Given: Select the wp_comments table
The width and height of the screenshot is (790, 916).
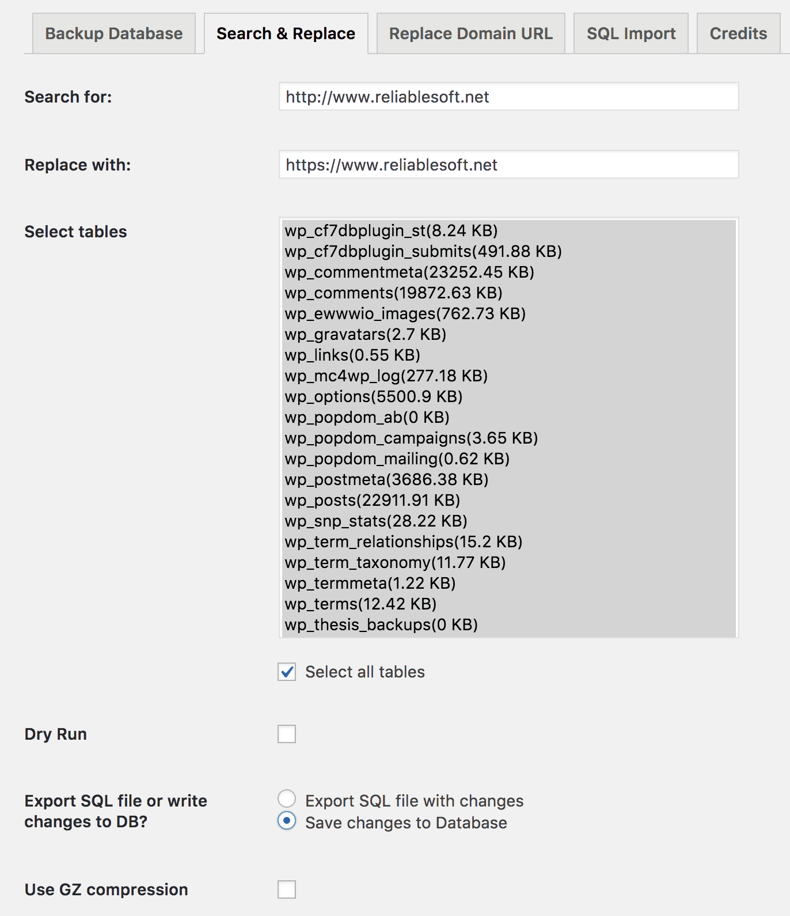Looking at the screenshot, I should click(x=393, y=293).
